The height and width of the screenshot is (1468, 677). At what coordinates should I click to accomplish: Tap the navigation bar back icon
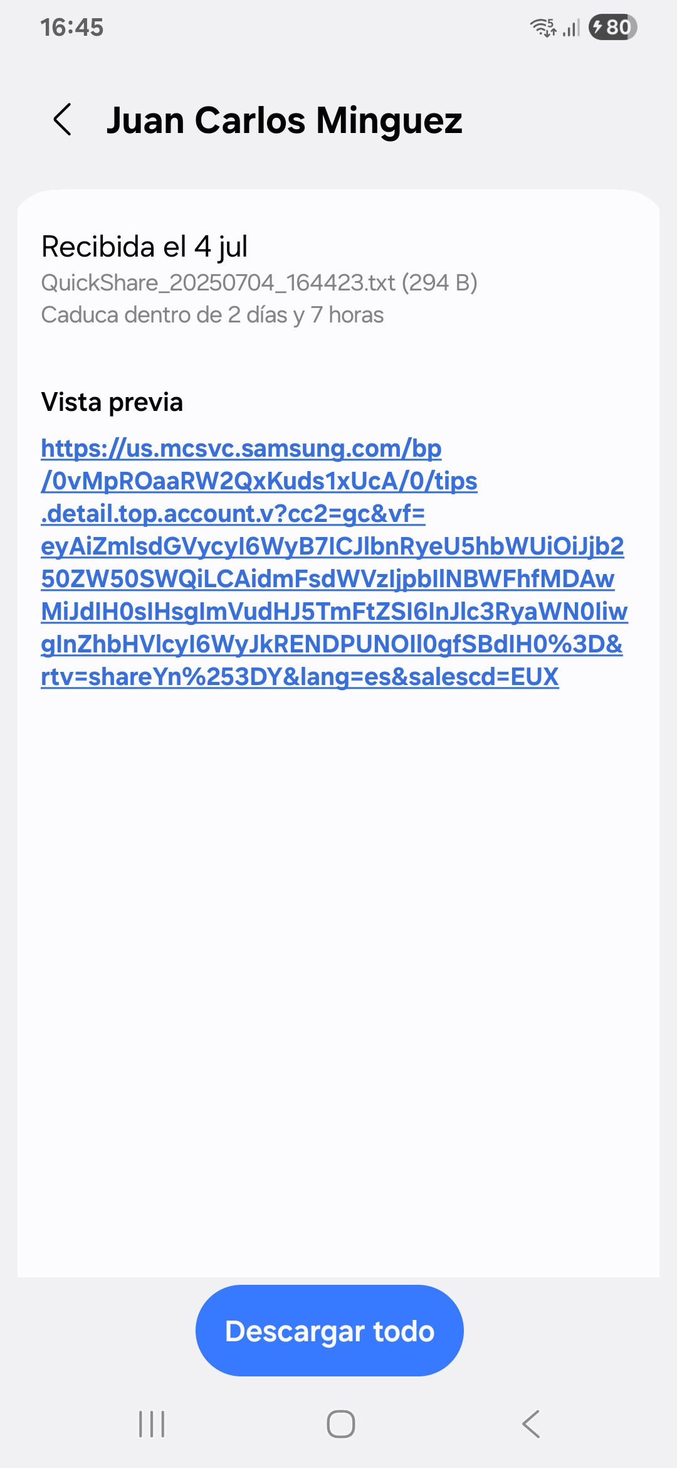(531, 1423)
